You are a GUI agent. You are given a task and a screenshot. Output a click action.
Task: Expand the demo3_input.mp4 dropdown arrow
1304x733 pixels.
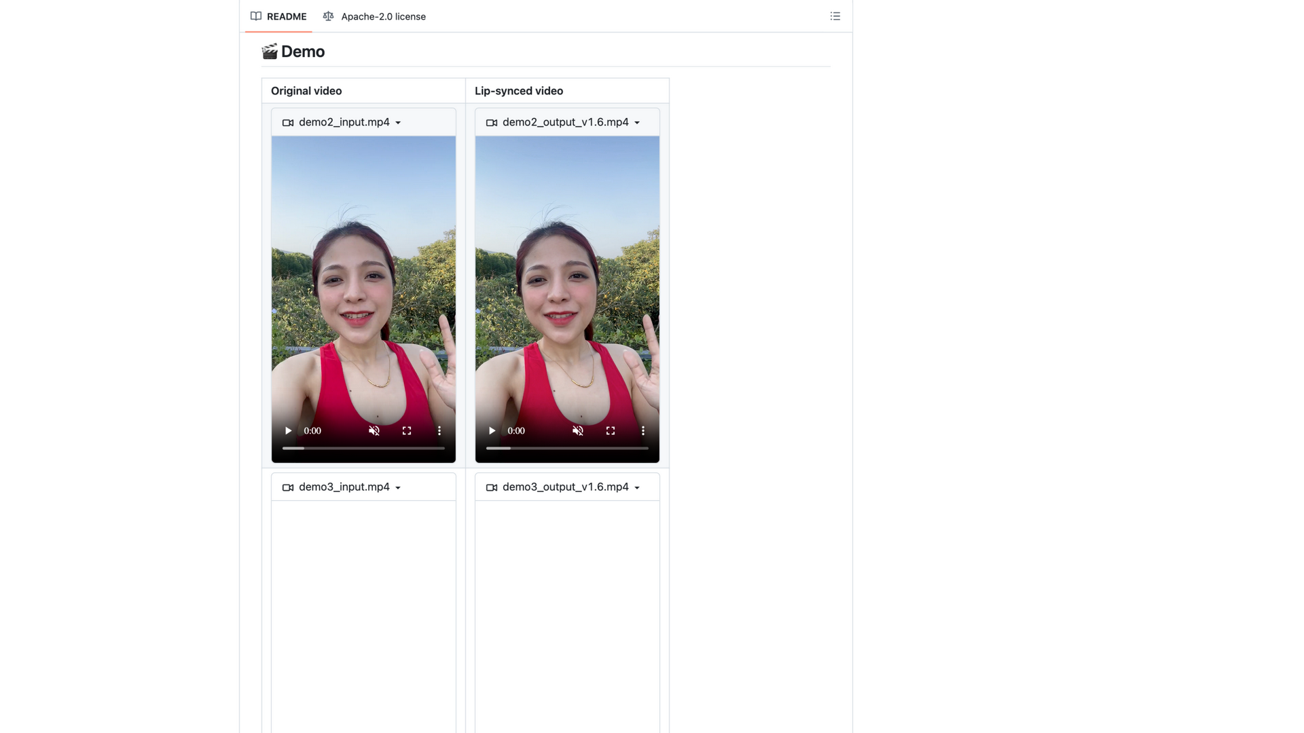tap(398, 488)
